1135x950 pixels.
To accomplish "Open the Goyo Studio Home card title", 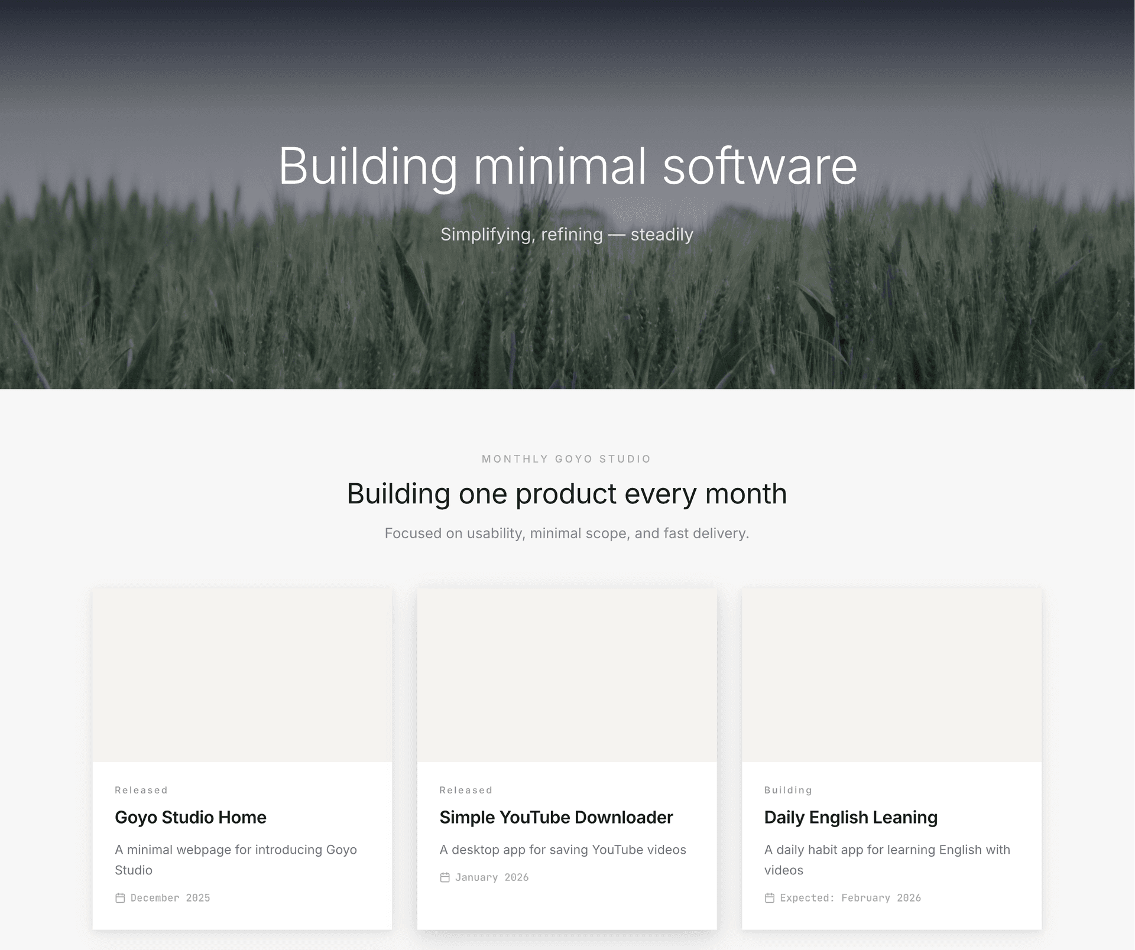I will pos(190,817).
